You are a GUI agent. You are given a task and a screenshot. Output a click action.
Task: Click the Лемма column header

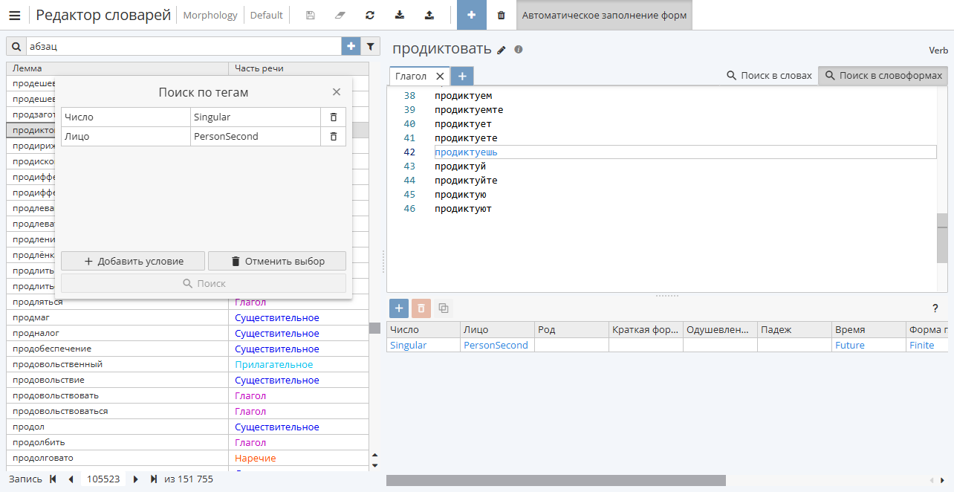click(x=117, y=68)
